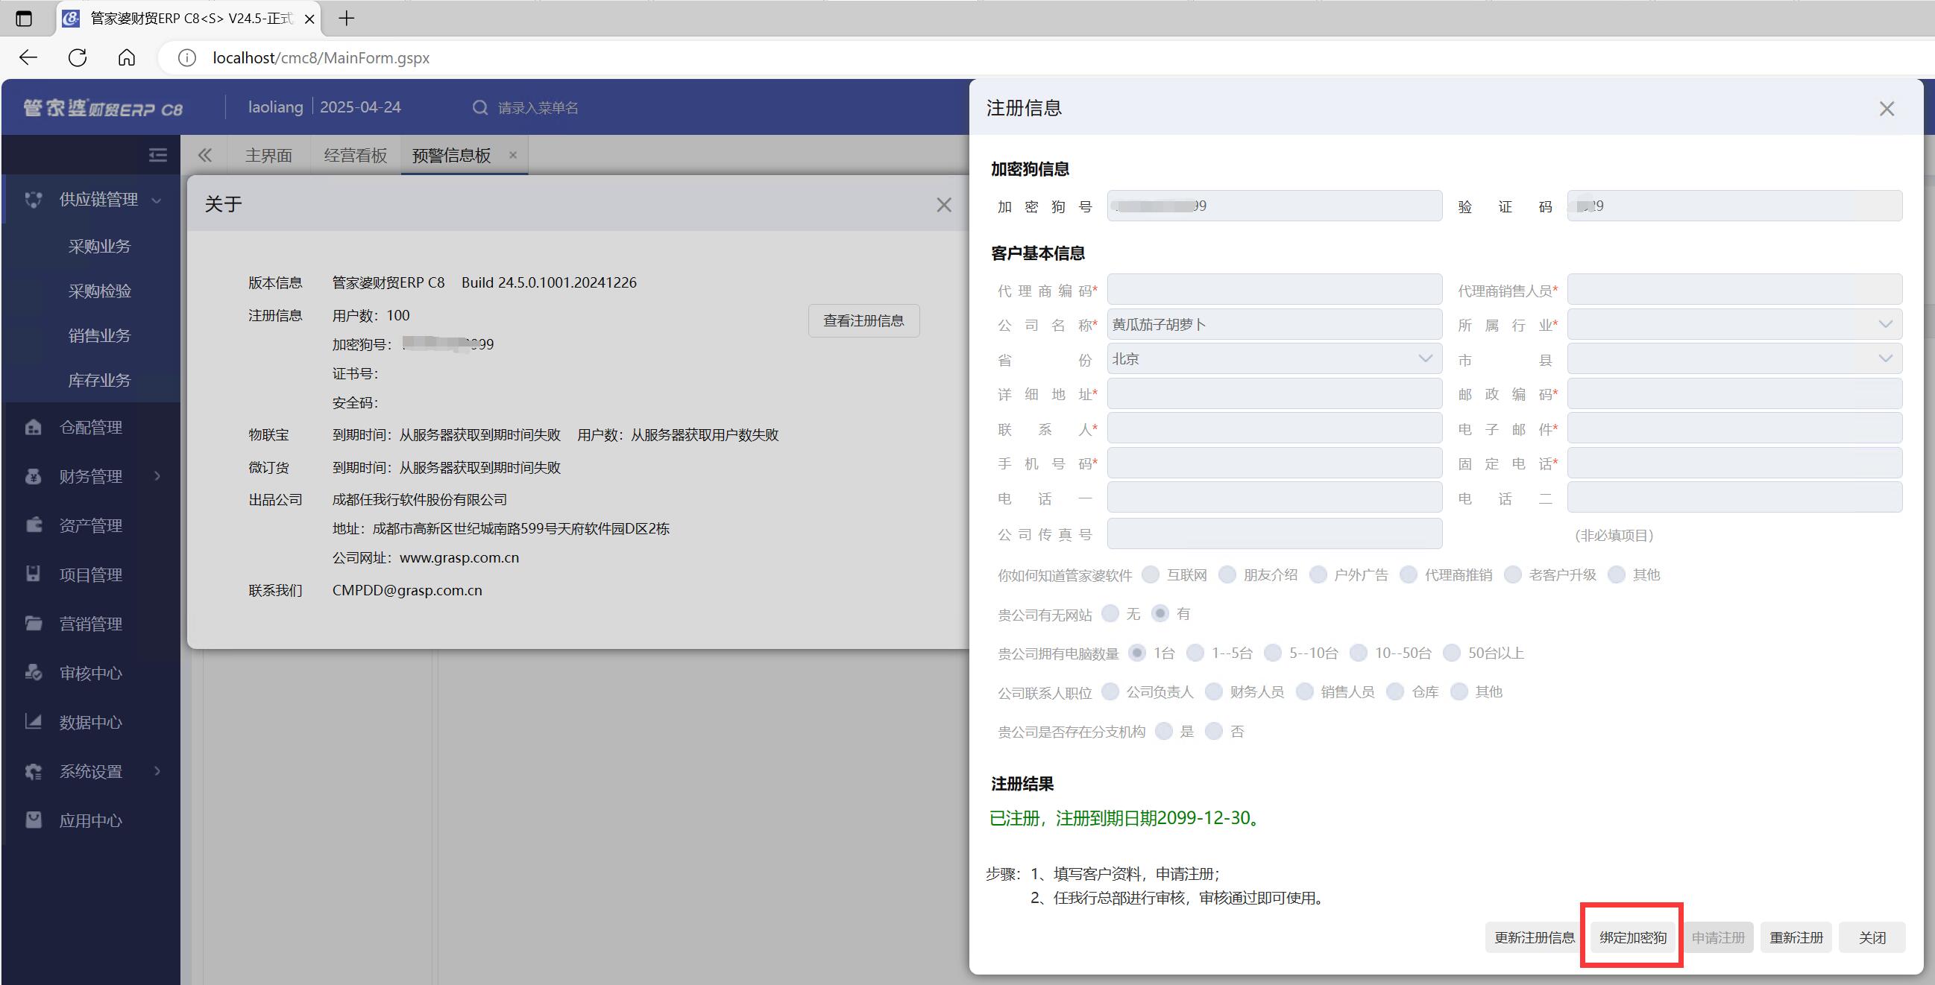Select 朋友介绍 radio option
The width and height of the screenshot is (1935, 985).
click(1227, 575)
